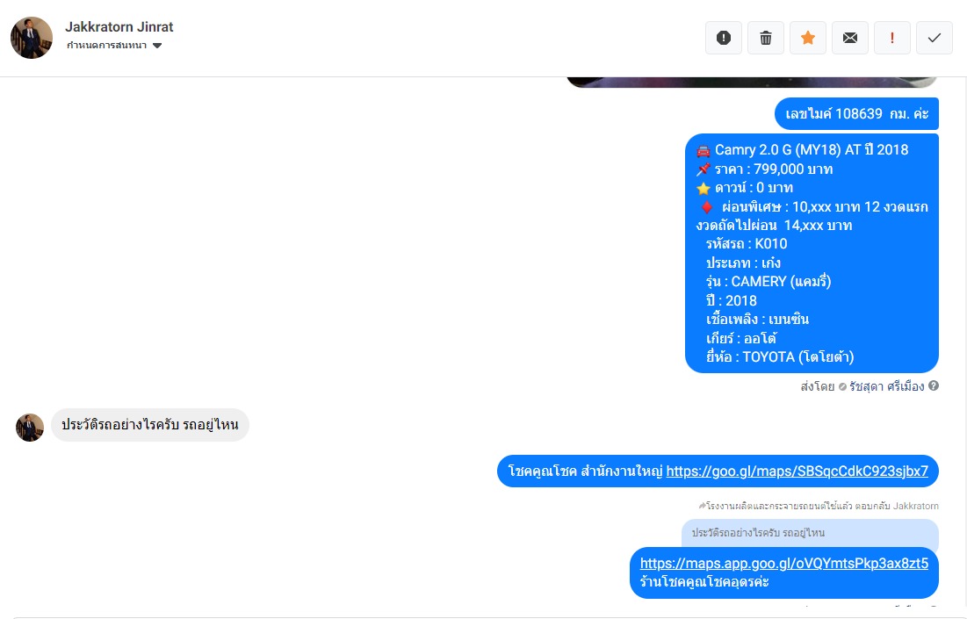This screenshot has width=967, height=619.
Task: Click the sender name รัชสุดา ศรีเมือง
Action: point(886,386)
